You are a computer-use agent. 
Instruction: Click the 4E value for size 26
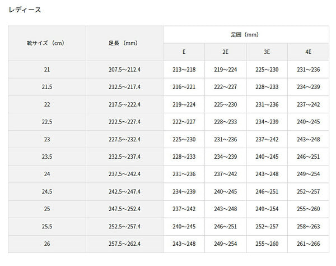(308, 244)
